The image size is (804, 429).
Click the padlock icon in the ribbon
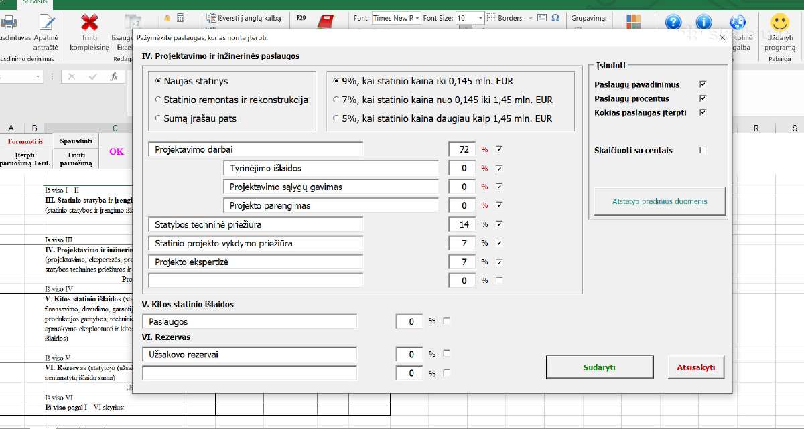[167, 18]
